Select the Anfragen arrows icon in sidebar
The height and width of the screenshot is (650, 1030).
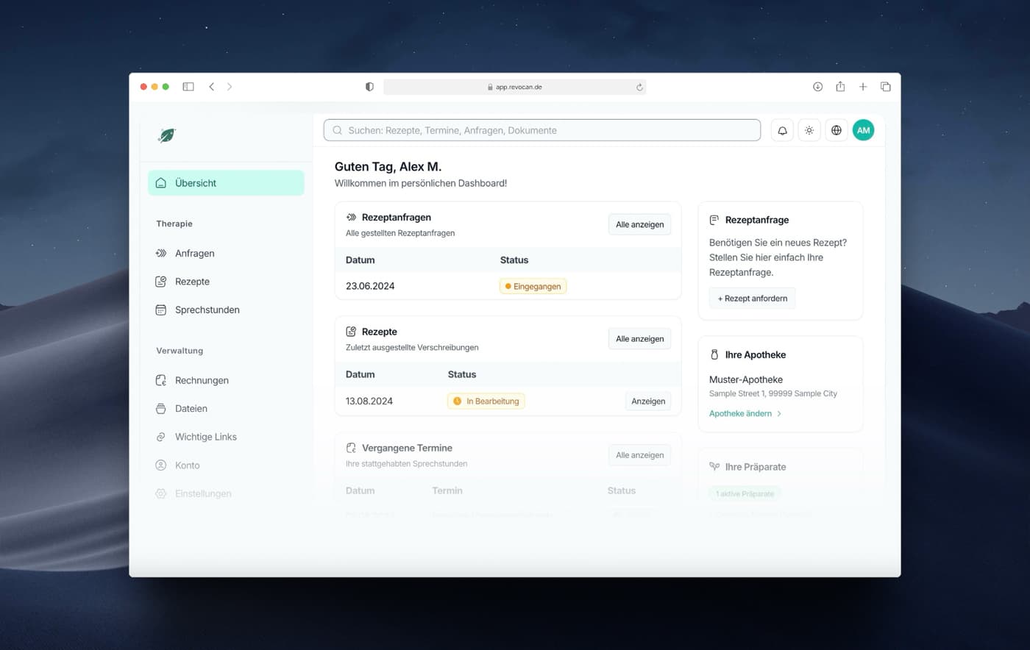tap(160, 253)
